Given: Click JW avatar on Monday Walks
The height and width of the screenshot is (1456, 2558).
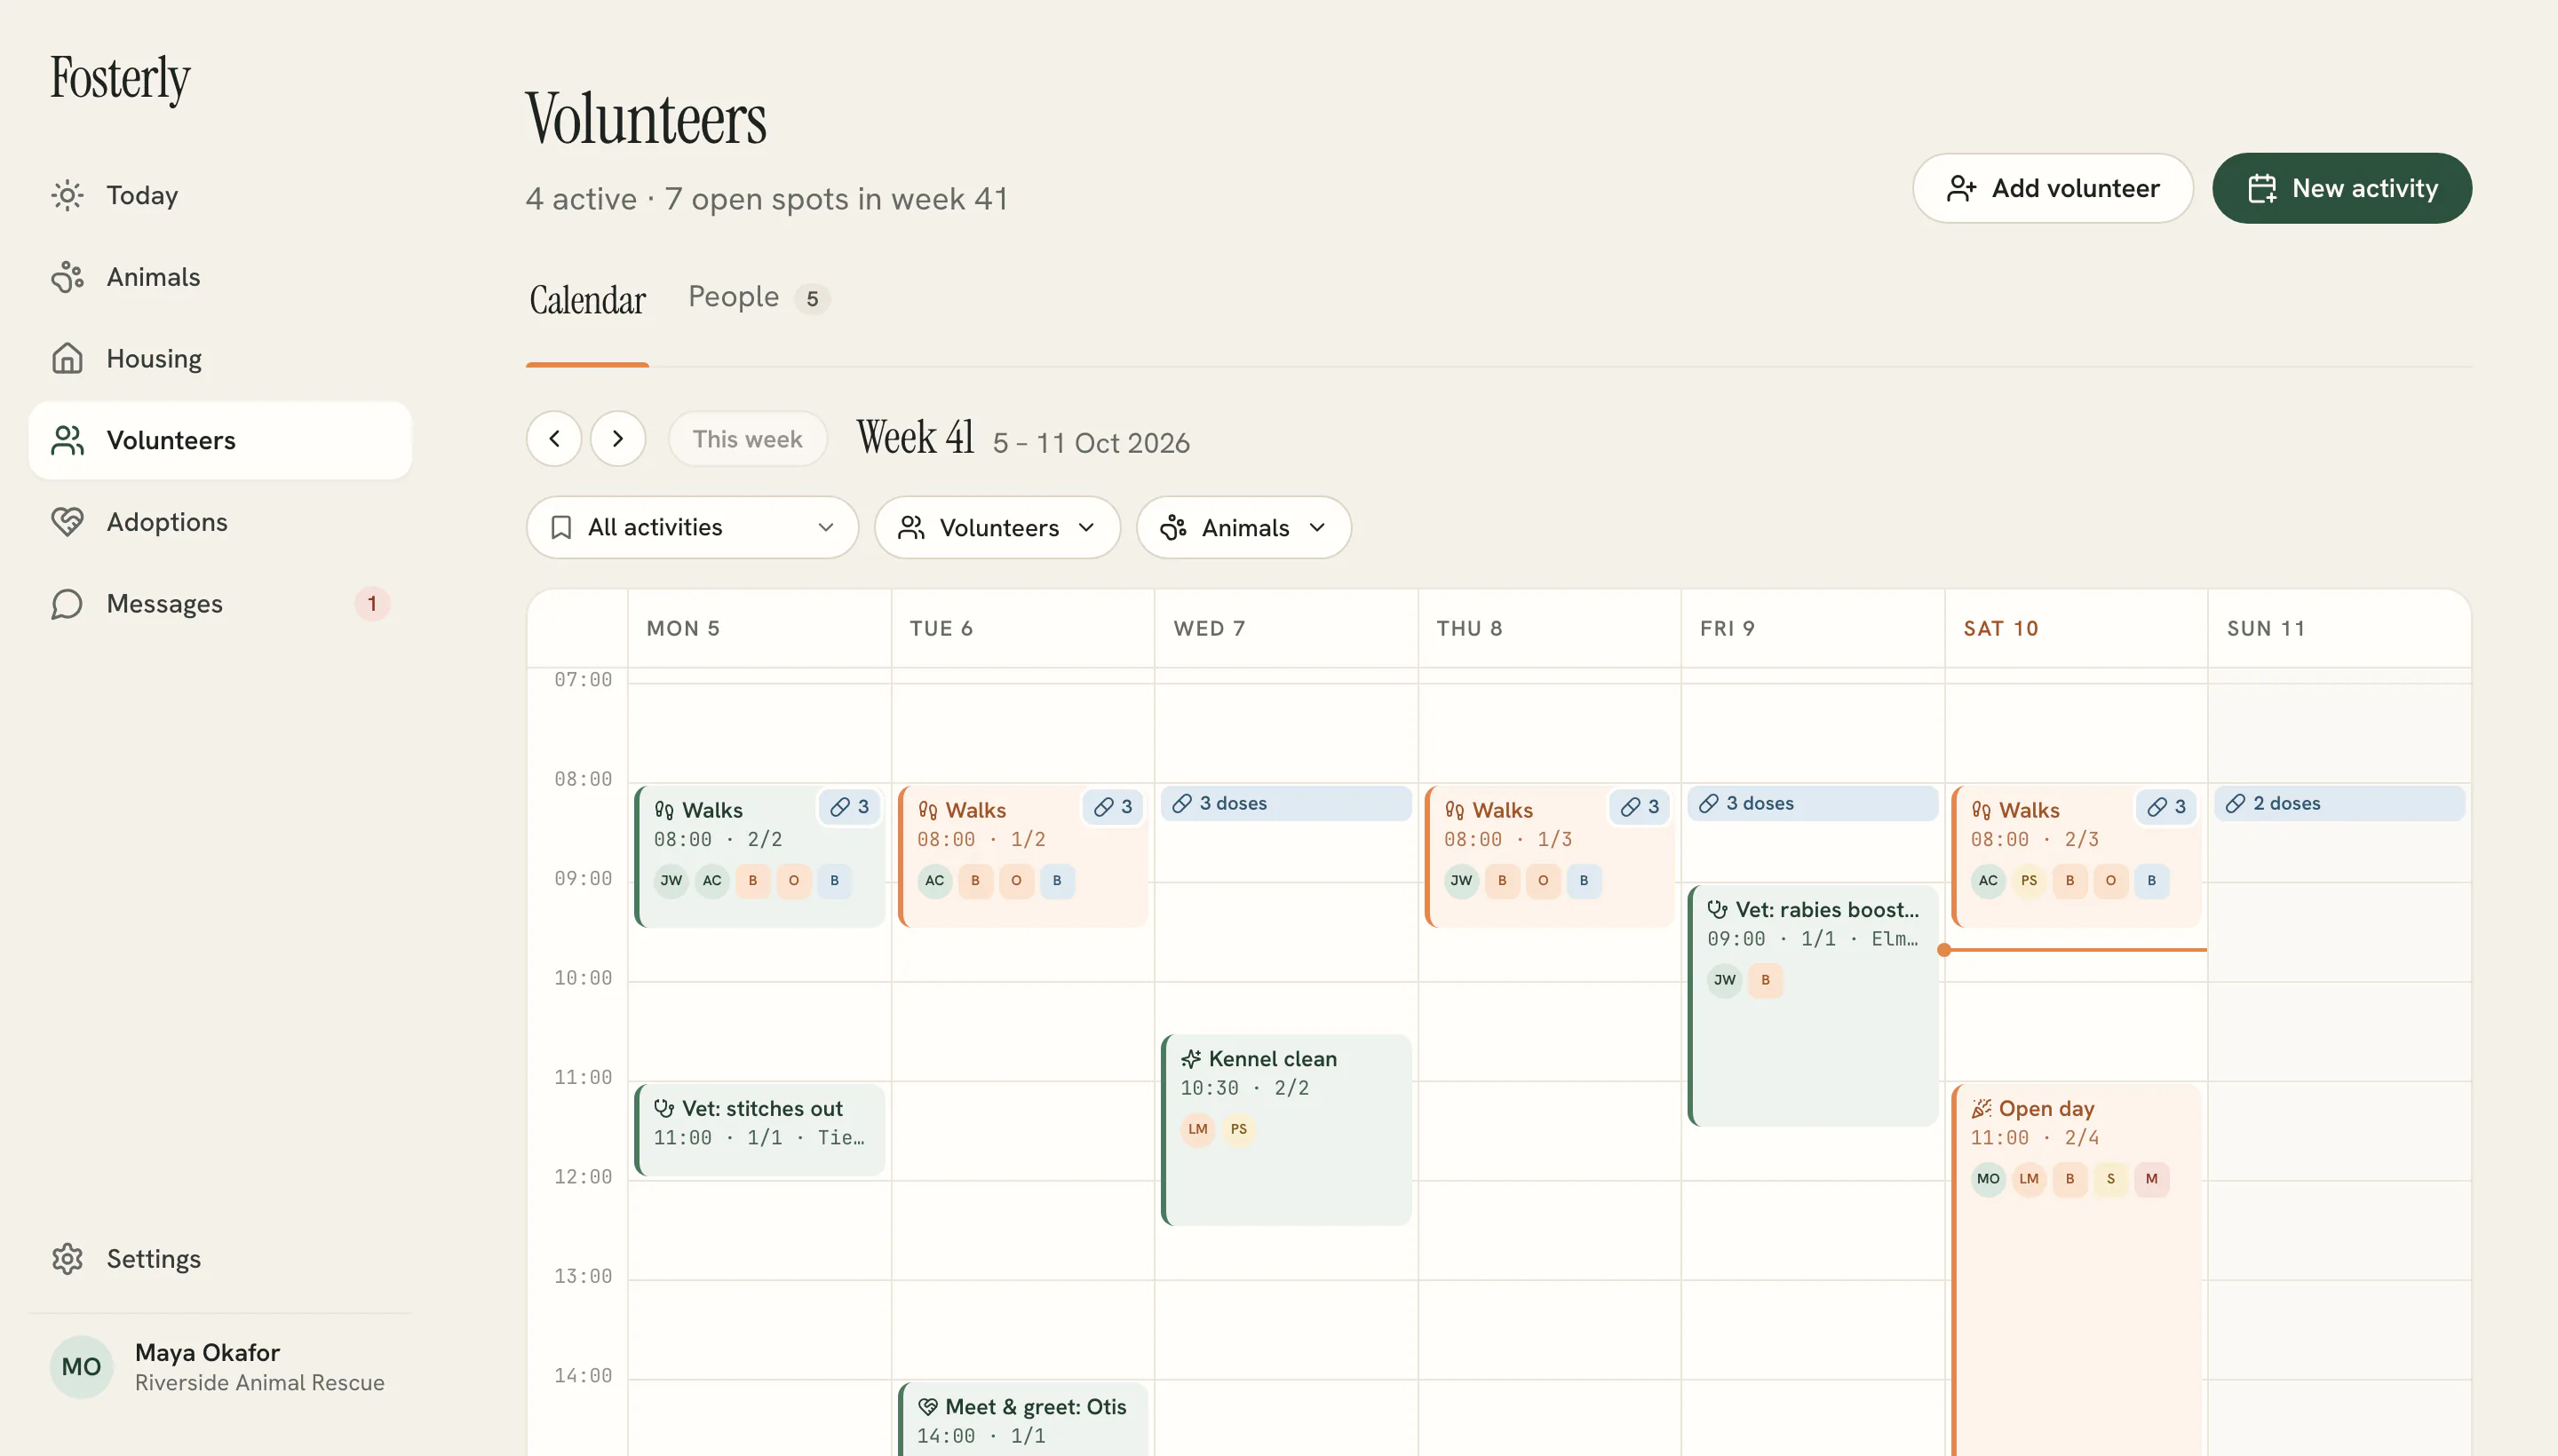Looking at the screenshot, I should (671, 881).
